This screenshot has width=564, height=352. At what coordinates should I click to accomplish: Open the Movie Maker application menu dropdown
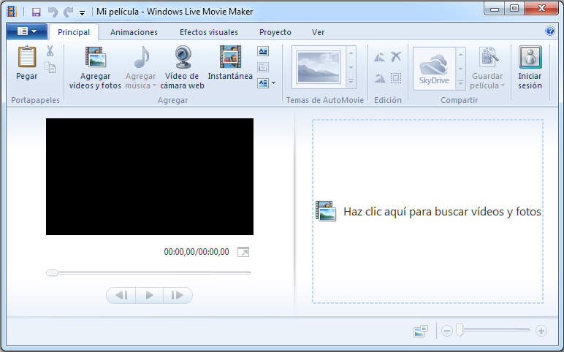[x=26, y=31]
